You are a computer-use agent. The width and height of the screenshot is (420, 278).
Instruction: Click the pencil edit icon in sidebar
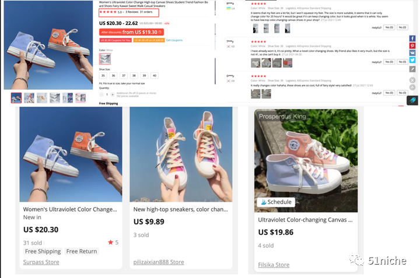click(x=412, y=69)
